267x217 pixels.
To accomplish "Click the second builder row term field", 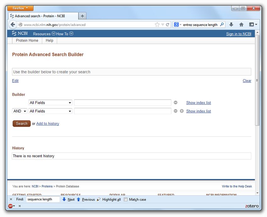I will click(x=123, y=111).
